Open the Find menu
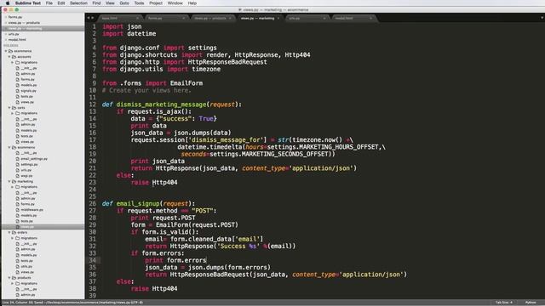The image size is (545, 306). click(96, 3)
